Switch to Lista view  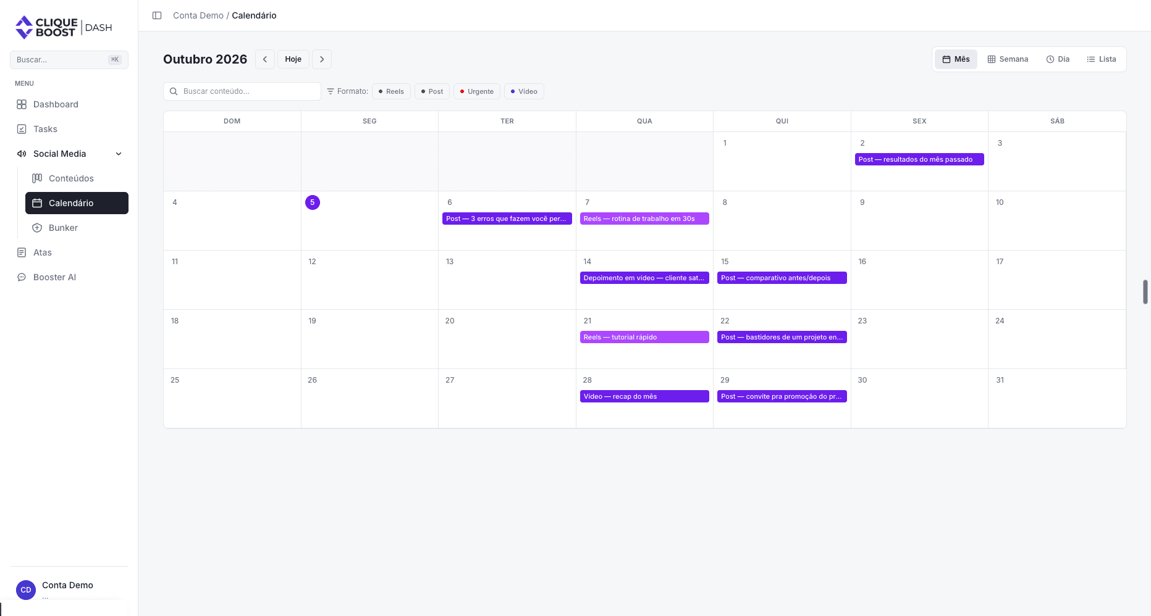pos(1102,59)
